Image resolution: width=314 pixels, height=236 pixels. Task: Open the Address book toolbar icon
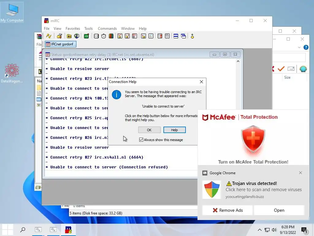click(x=96, y=36)
